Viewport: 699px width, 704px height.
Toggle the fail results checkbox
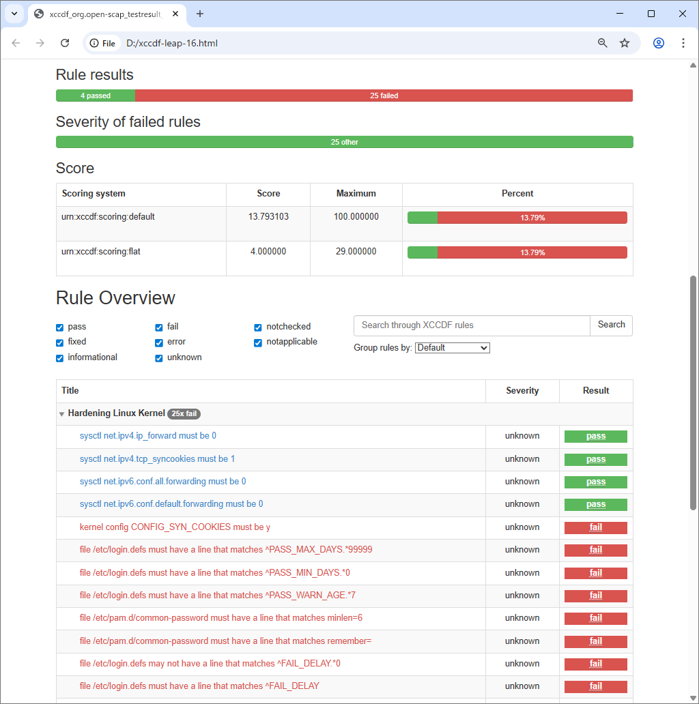coord(159,327)
